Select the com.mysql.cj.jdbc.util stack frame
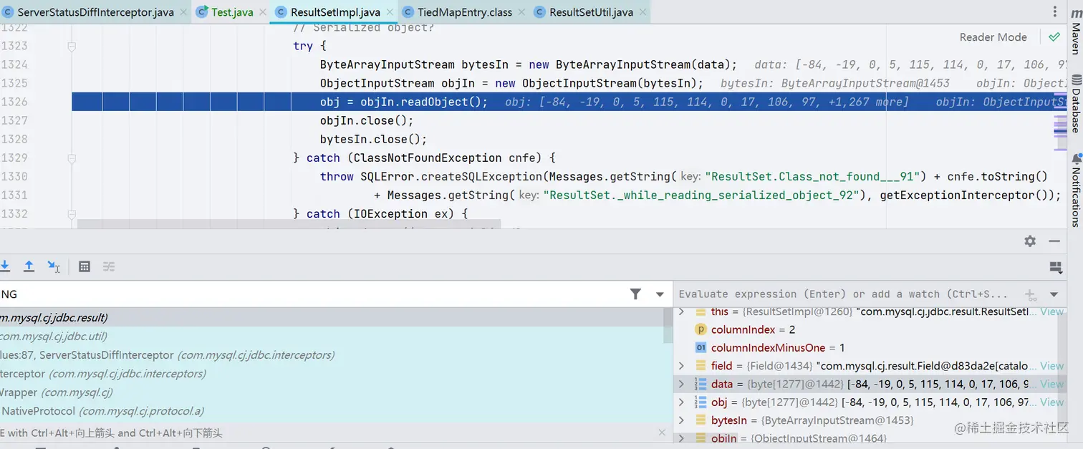Viewport: 1083px width, 449px height. point(332,336)
